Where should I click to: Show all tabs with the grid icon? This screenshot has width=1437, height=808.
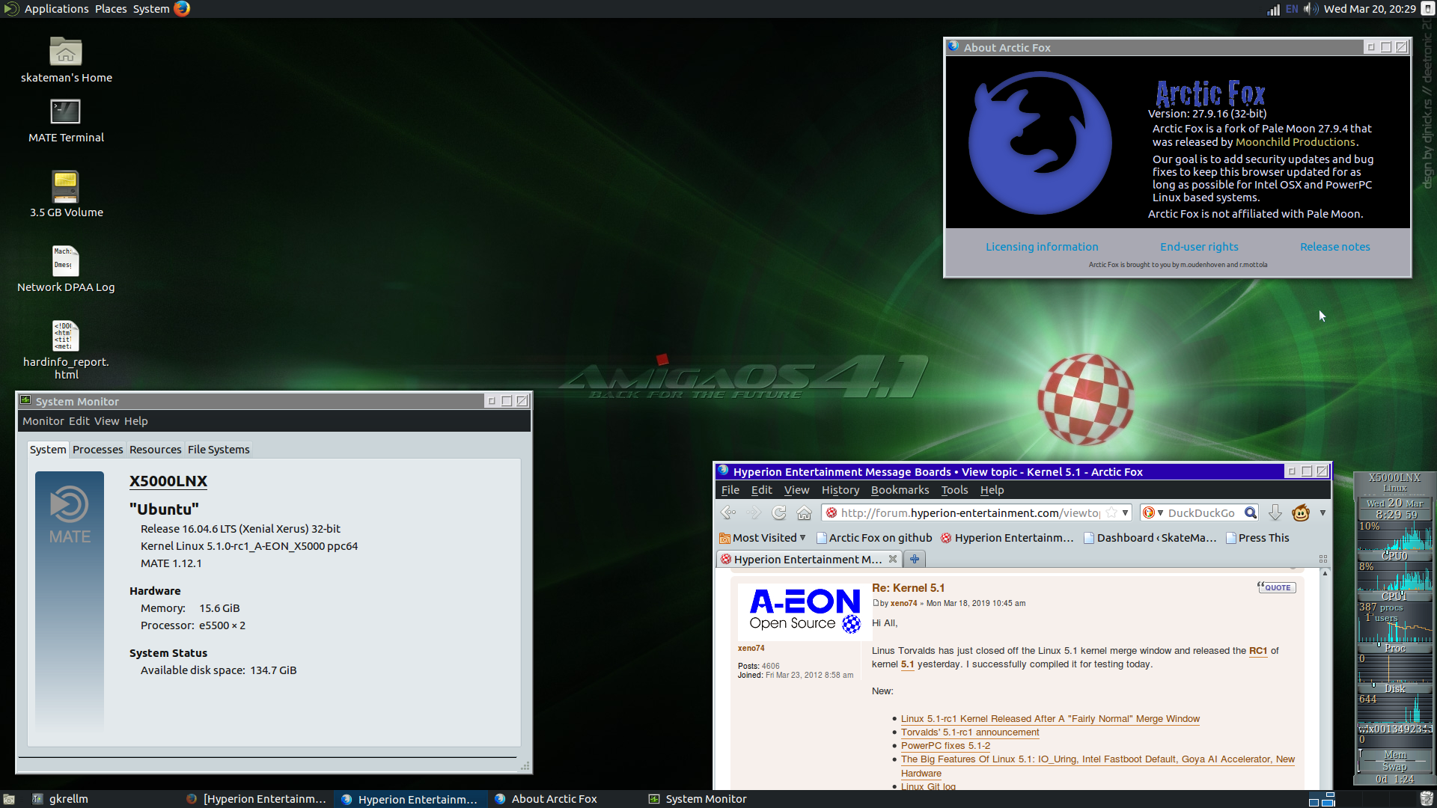(1322, 559)
